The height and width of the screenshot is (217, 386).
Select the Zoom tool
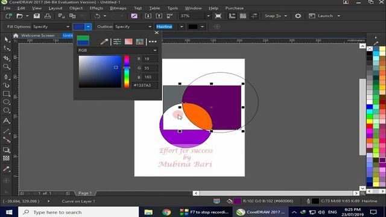pos(7,67)
